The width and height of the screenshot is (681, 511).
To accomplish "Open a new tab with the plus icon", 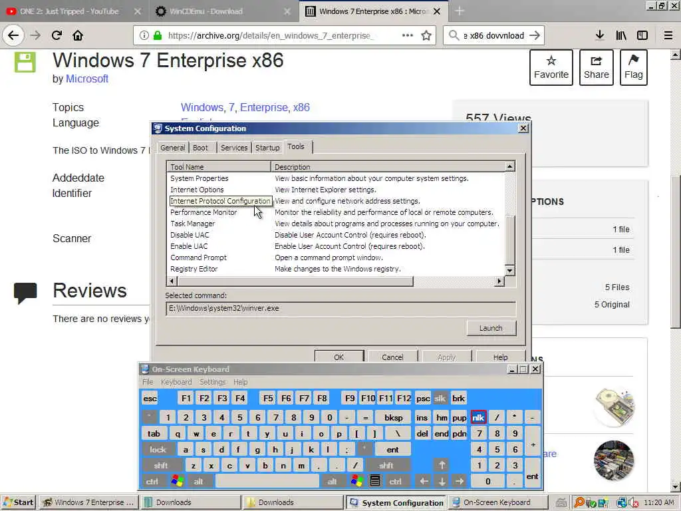I will click(460, 11).
